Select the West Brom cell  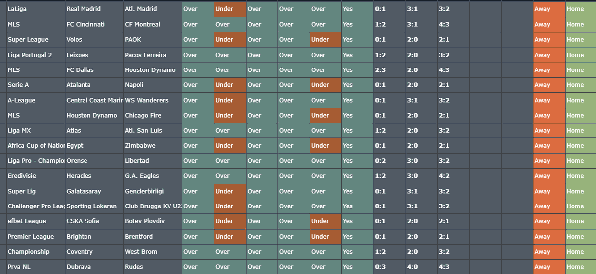click(153, 252)
